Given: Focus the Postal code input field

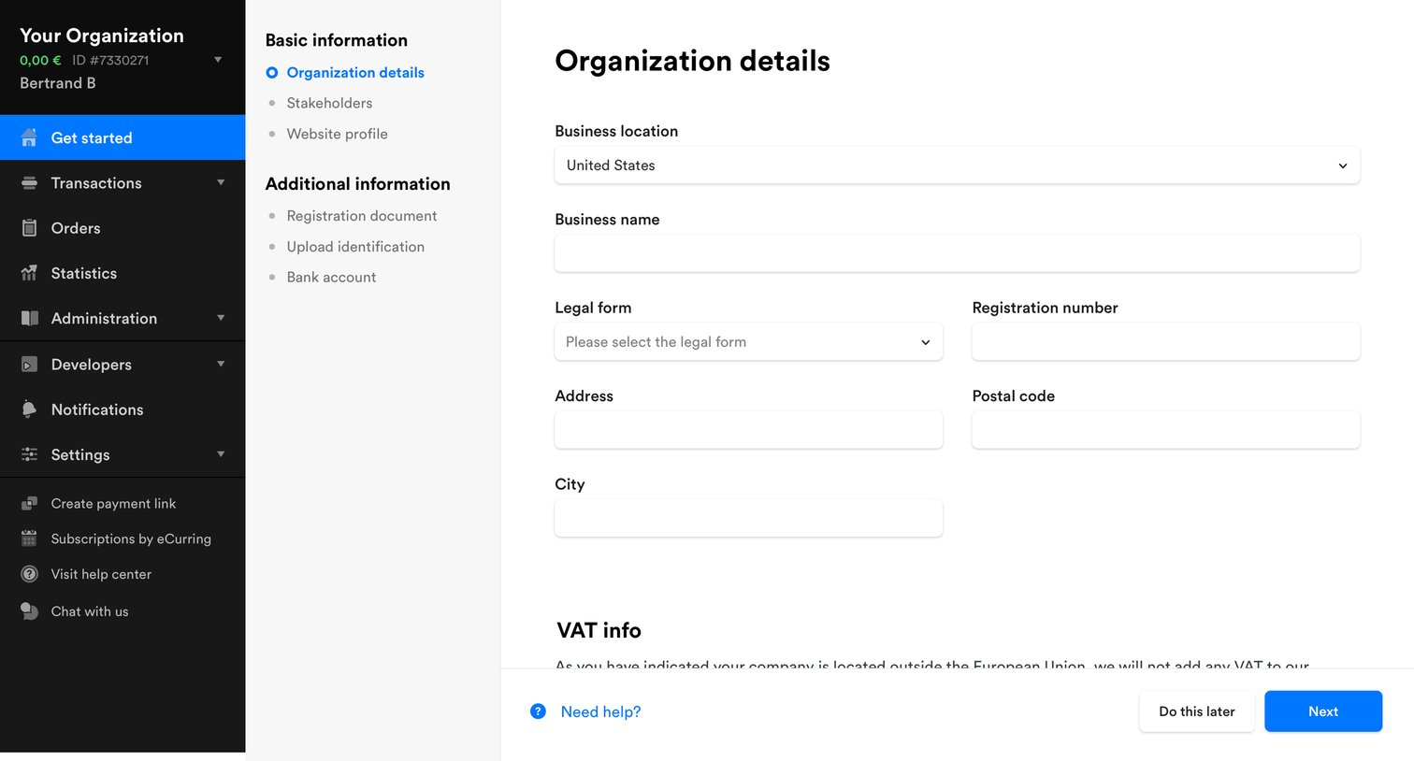Looking at the screenshot, I should click(1165, 430).
